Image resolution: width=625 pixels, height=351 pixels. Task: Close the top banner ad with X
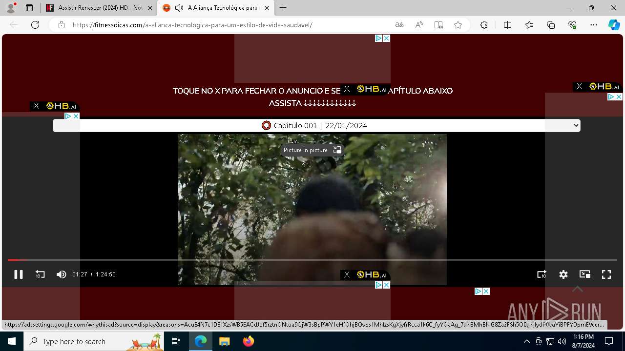(x=386, y=38)
